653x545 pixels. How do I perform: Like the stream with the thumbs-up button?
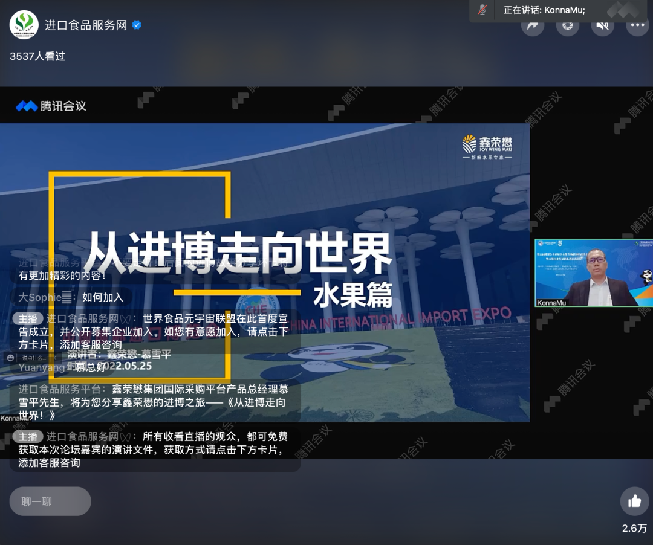[634, 501]
